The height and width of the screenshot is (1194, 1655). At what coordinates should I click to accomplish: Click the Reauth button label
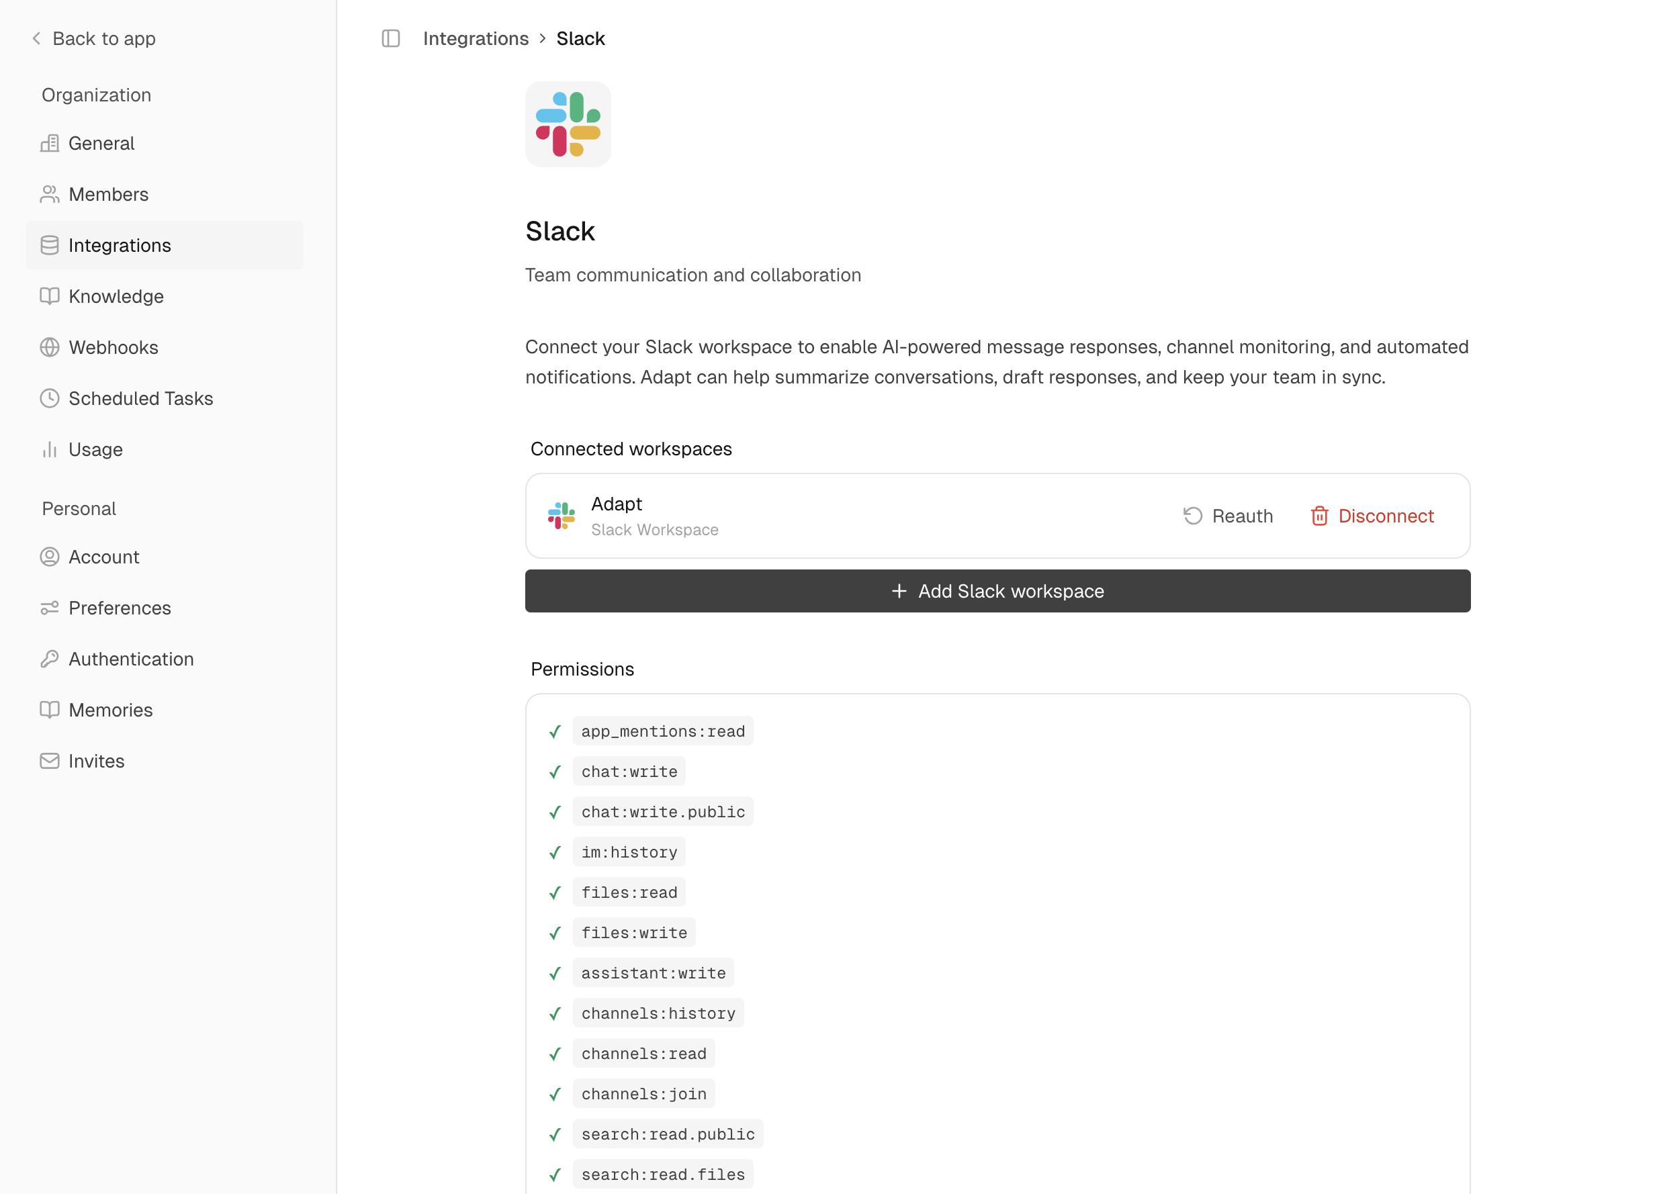pos(1242,516)
